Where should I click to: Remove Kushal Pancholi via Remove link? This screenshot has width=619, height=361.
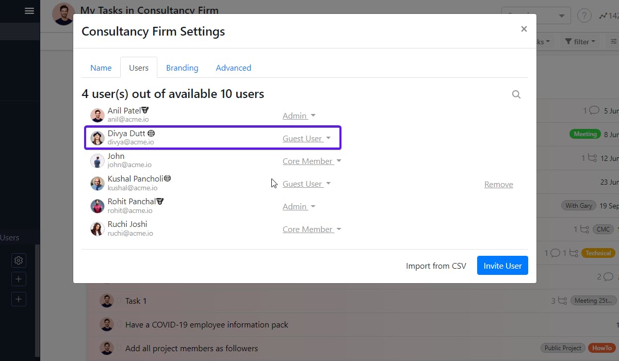point(498,185)
